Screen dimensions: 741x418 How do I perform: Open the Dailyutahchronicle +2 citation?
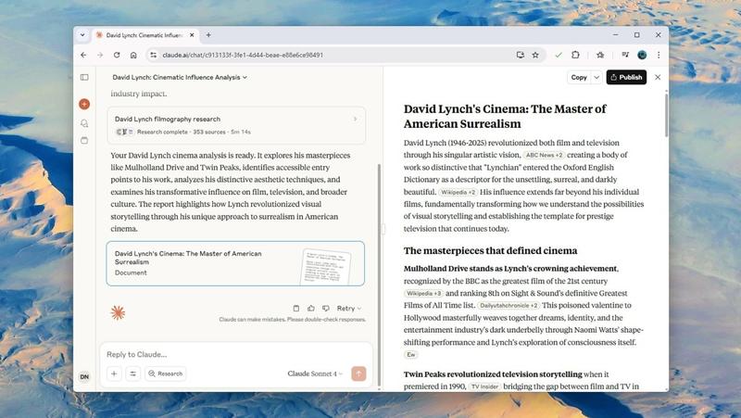pyautogui.click(x=509, y=306)
